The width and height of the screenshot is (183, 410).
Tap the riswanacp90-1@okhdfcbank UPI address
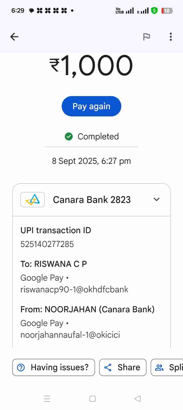click(x=74, y=290)
